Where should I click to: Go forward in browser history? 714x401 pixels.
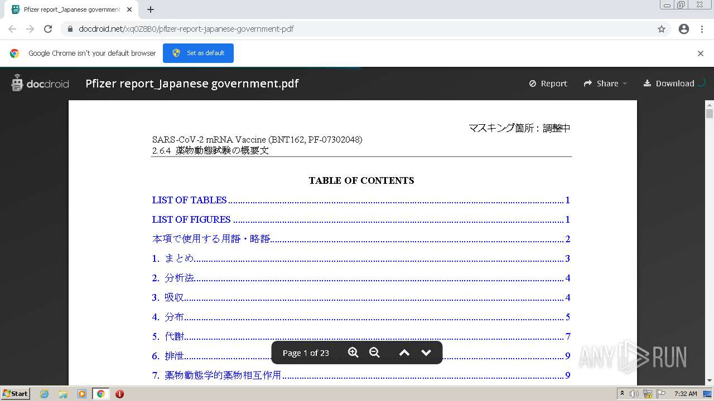tap(30, 29)
